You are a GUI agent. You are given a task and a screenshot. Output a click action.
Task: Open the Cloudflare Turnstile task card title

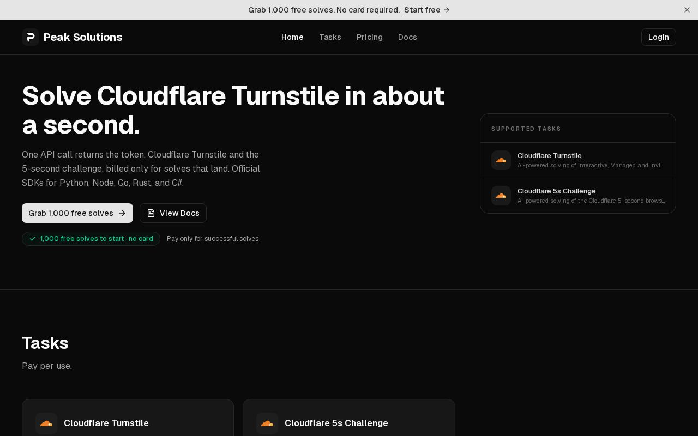(x=106, y=423)
